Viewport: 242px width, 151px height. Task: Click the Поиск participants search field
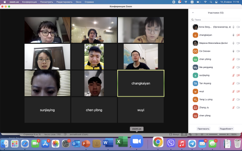coord(215,20)
